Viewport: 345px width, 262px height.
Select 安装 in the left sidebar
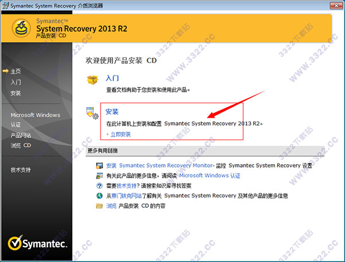click(16, 93)
